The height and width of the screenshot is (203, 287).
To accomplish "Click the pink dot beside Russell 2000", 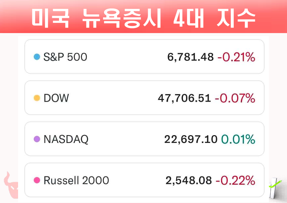I will click(37, 180).
